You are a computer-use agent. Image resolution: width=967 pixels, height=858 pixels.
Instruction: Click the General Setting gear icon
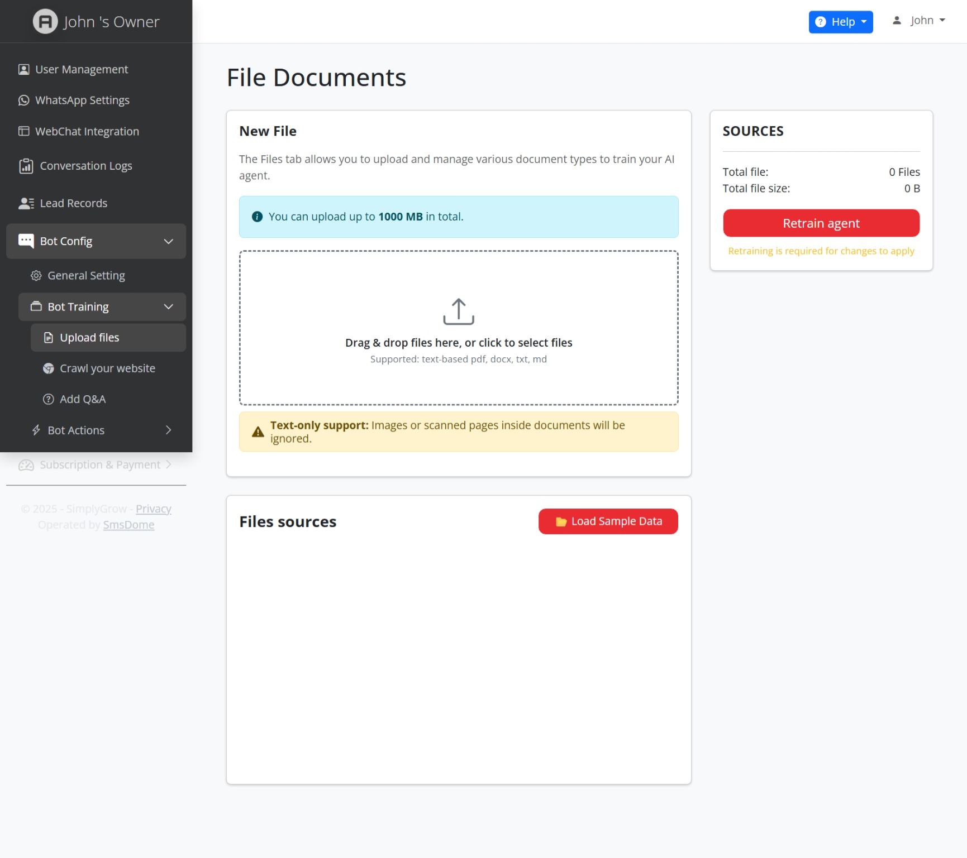[36, 275]
